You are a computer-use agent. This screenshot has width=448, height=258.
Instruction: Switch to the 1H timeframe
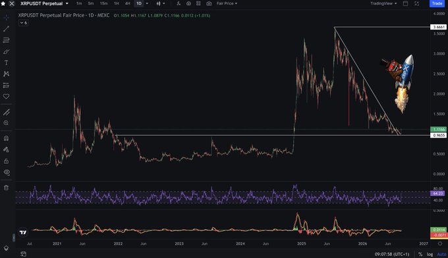[117, 3]
